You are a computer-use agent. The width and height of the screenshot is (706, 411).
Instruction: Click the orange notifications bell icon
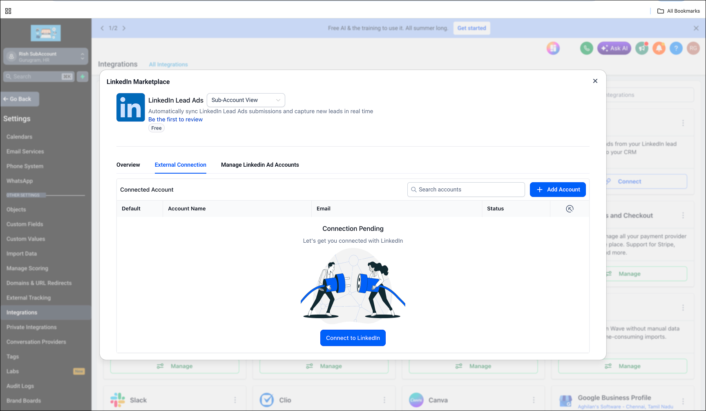coord(659,48)
